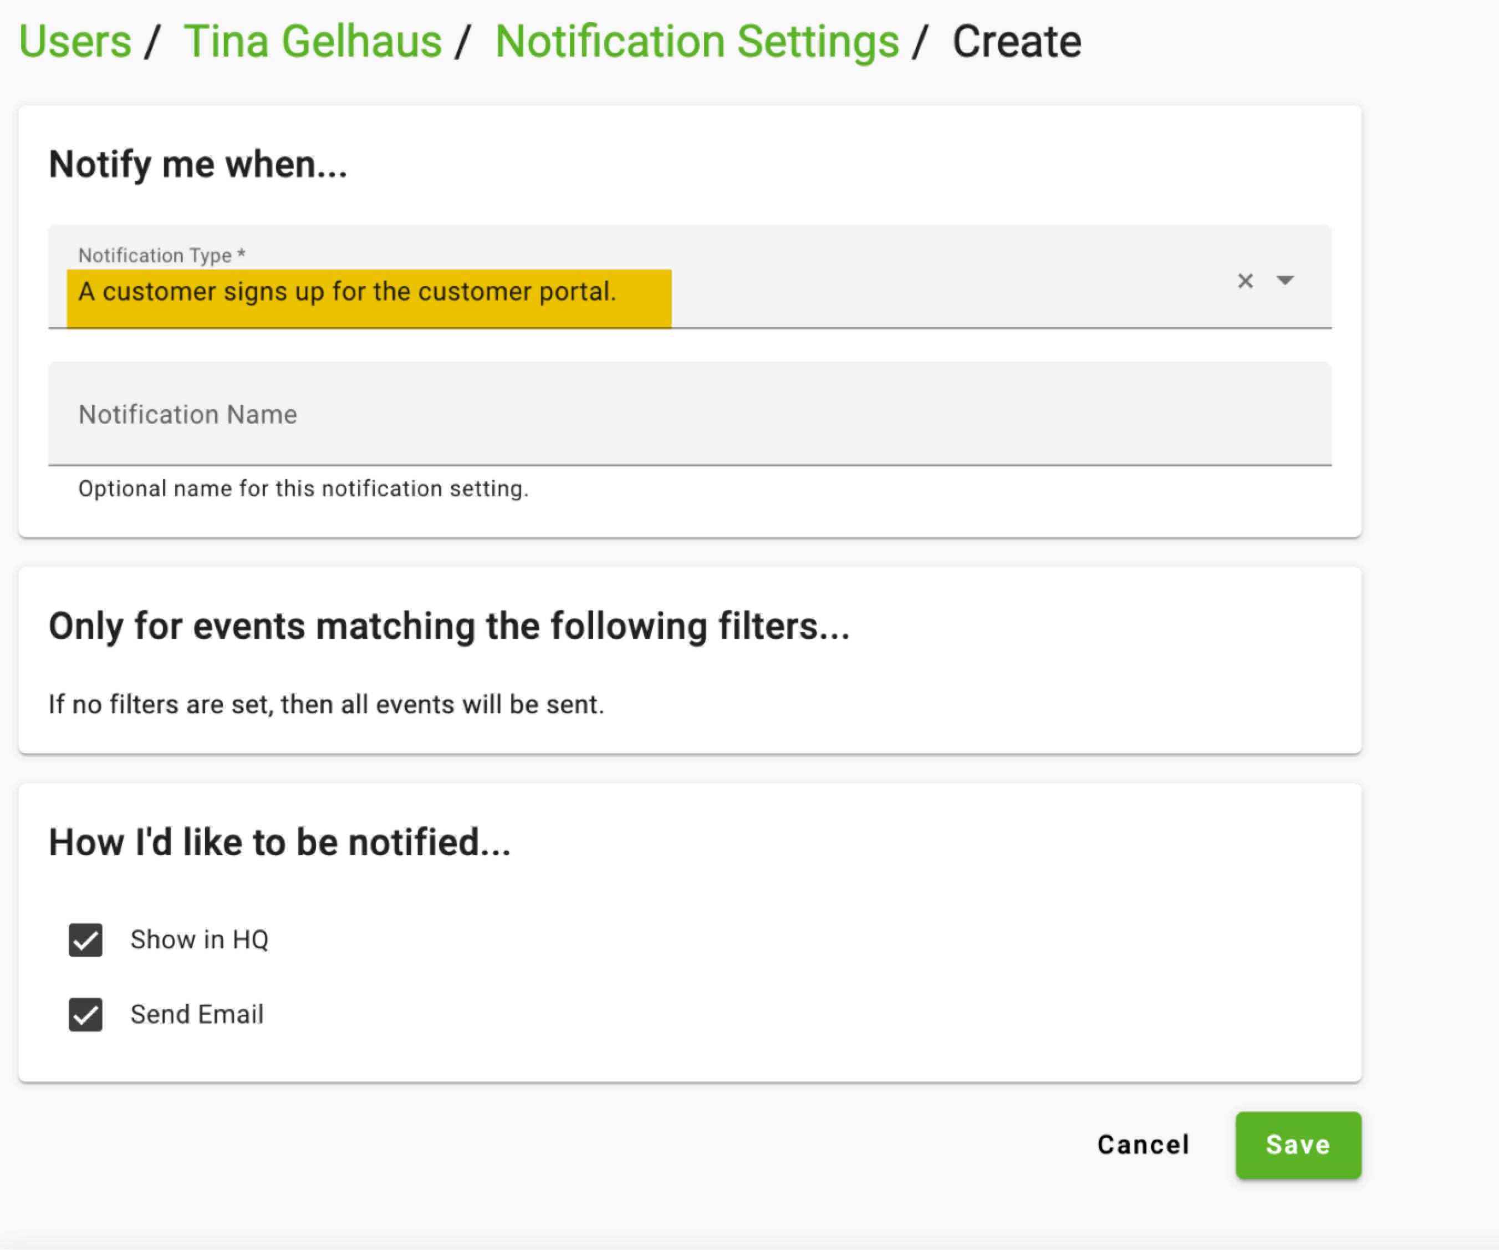Clear the Notification Type selection with the X icon
Screen dimensions: 1499x1250
pos(1246,281)
